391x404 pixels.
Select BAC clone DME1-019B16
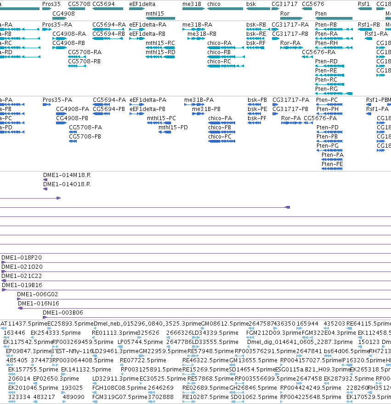pos(196,290)
